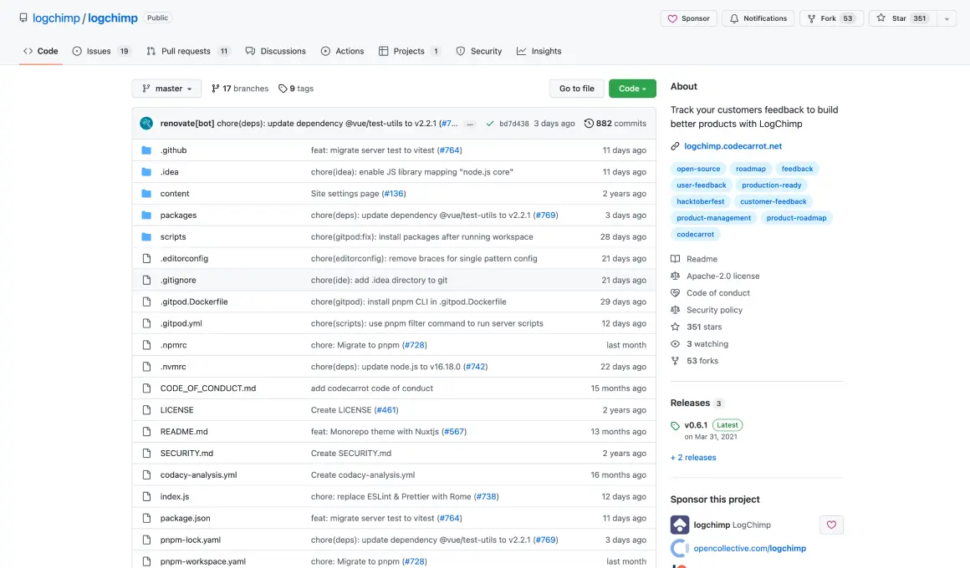Click the Open Collective circle icon
970x568 pixels.
coord(679,548)
